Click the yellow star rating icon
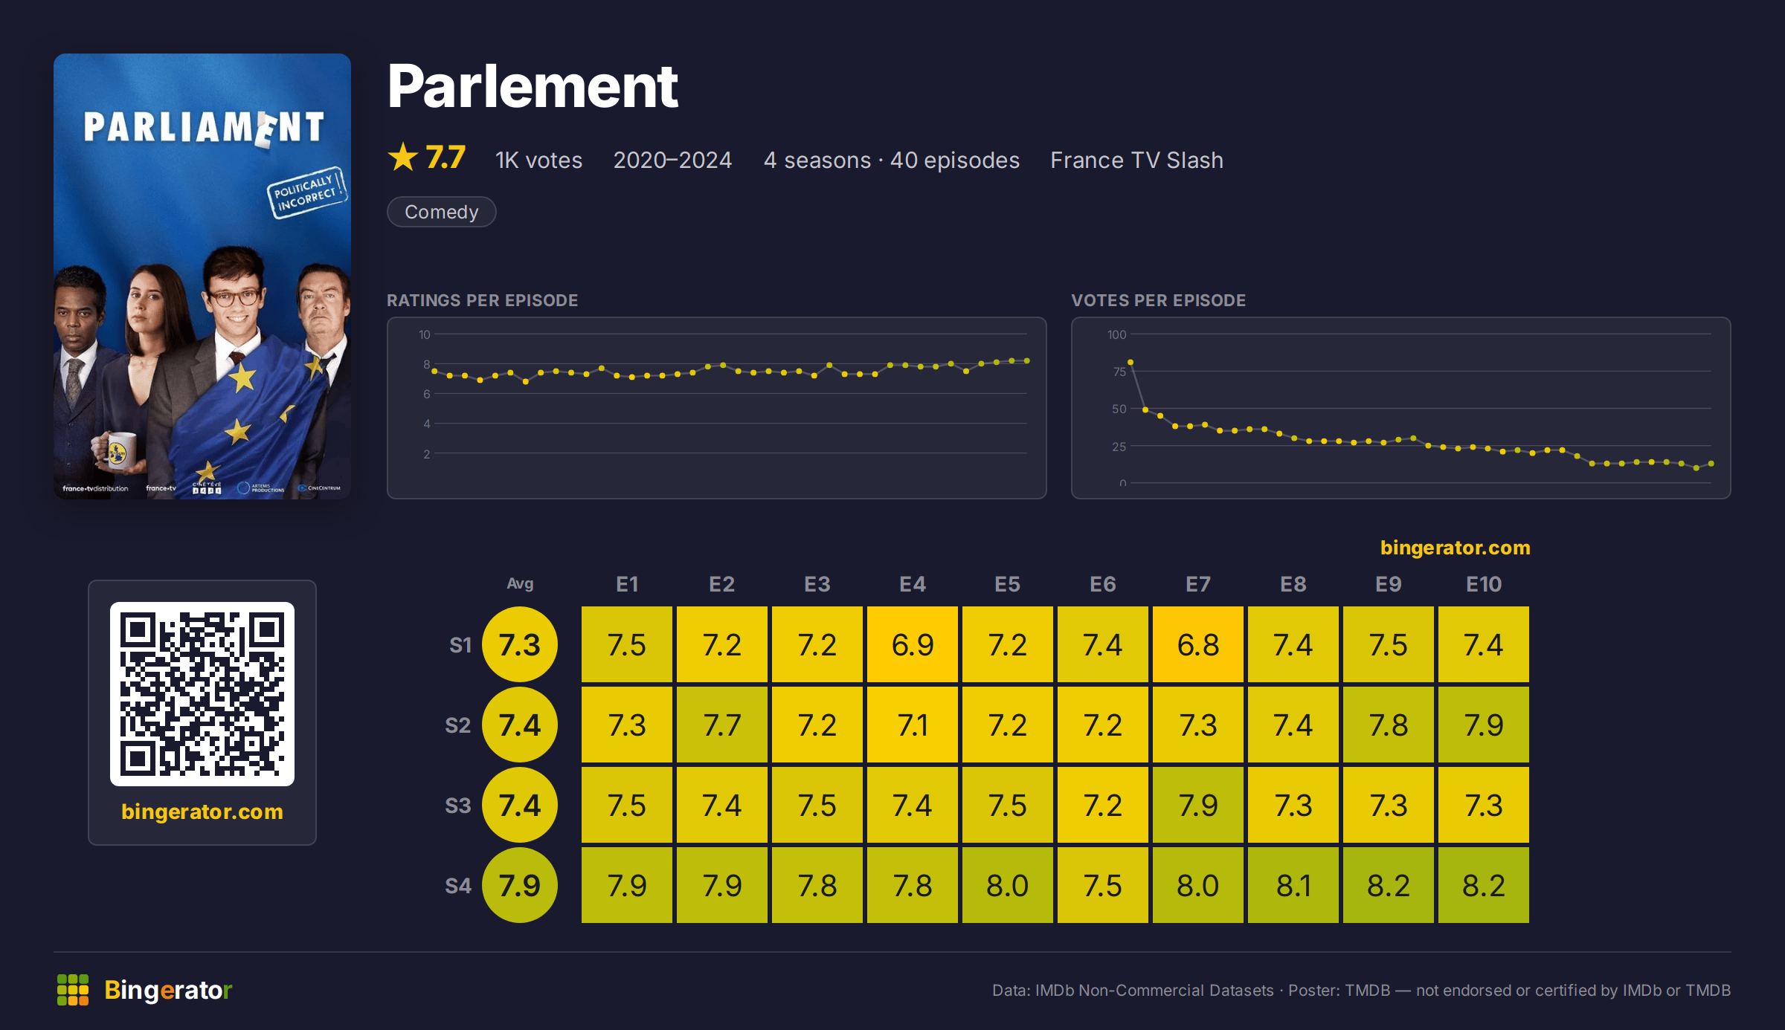Viewport: 1785px width, 1030px height. pos(403,157)
